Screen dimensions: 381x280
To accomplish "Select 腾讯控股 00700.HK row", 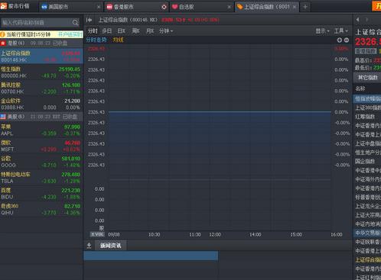I will click(41, 88).
